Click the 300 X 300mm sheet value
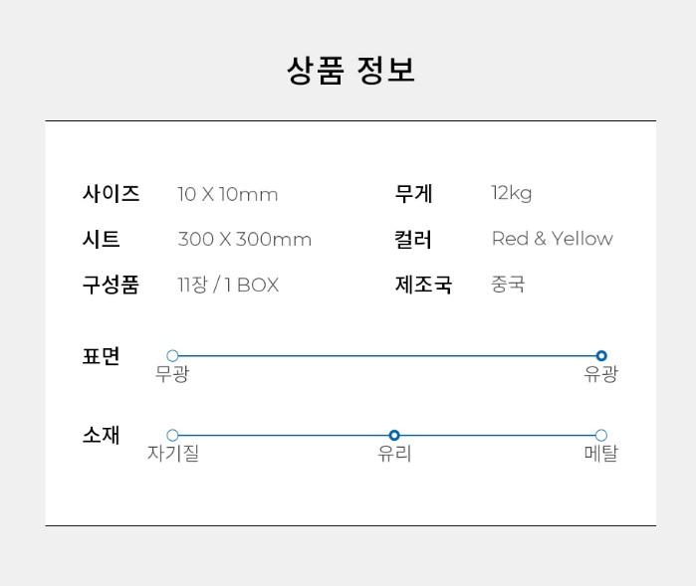The image size is (696, 586). pos(245,240)
